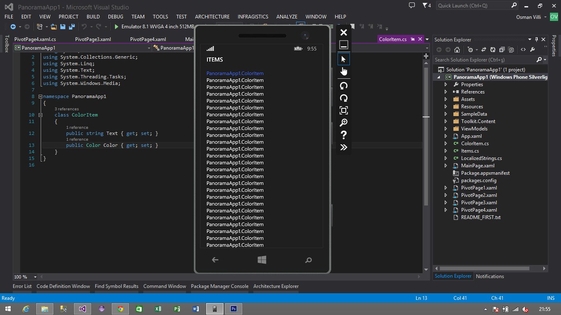Tap the phone Search button
The image size is (561, 315).
click(309, 260)
